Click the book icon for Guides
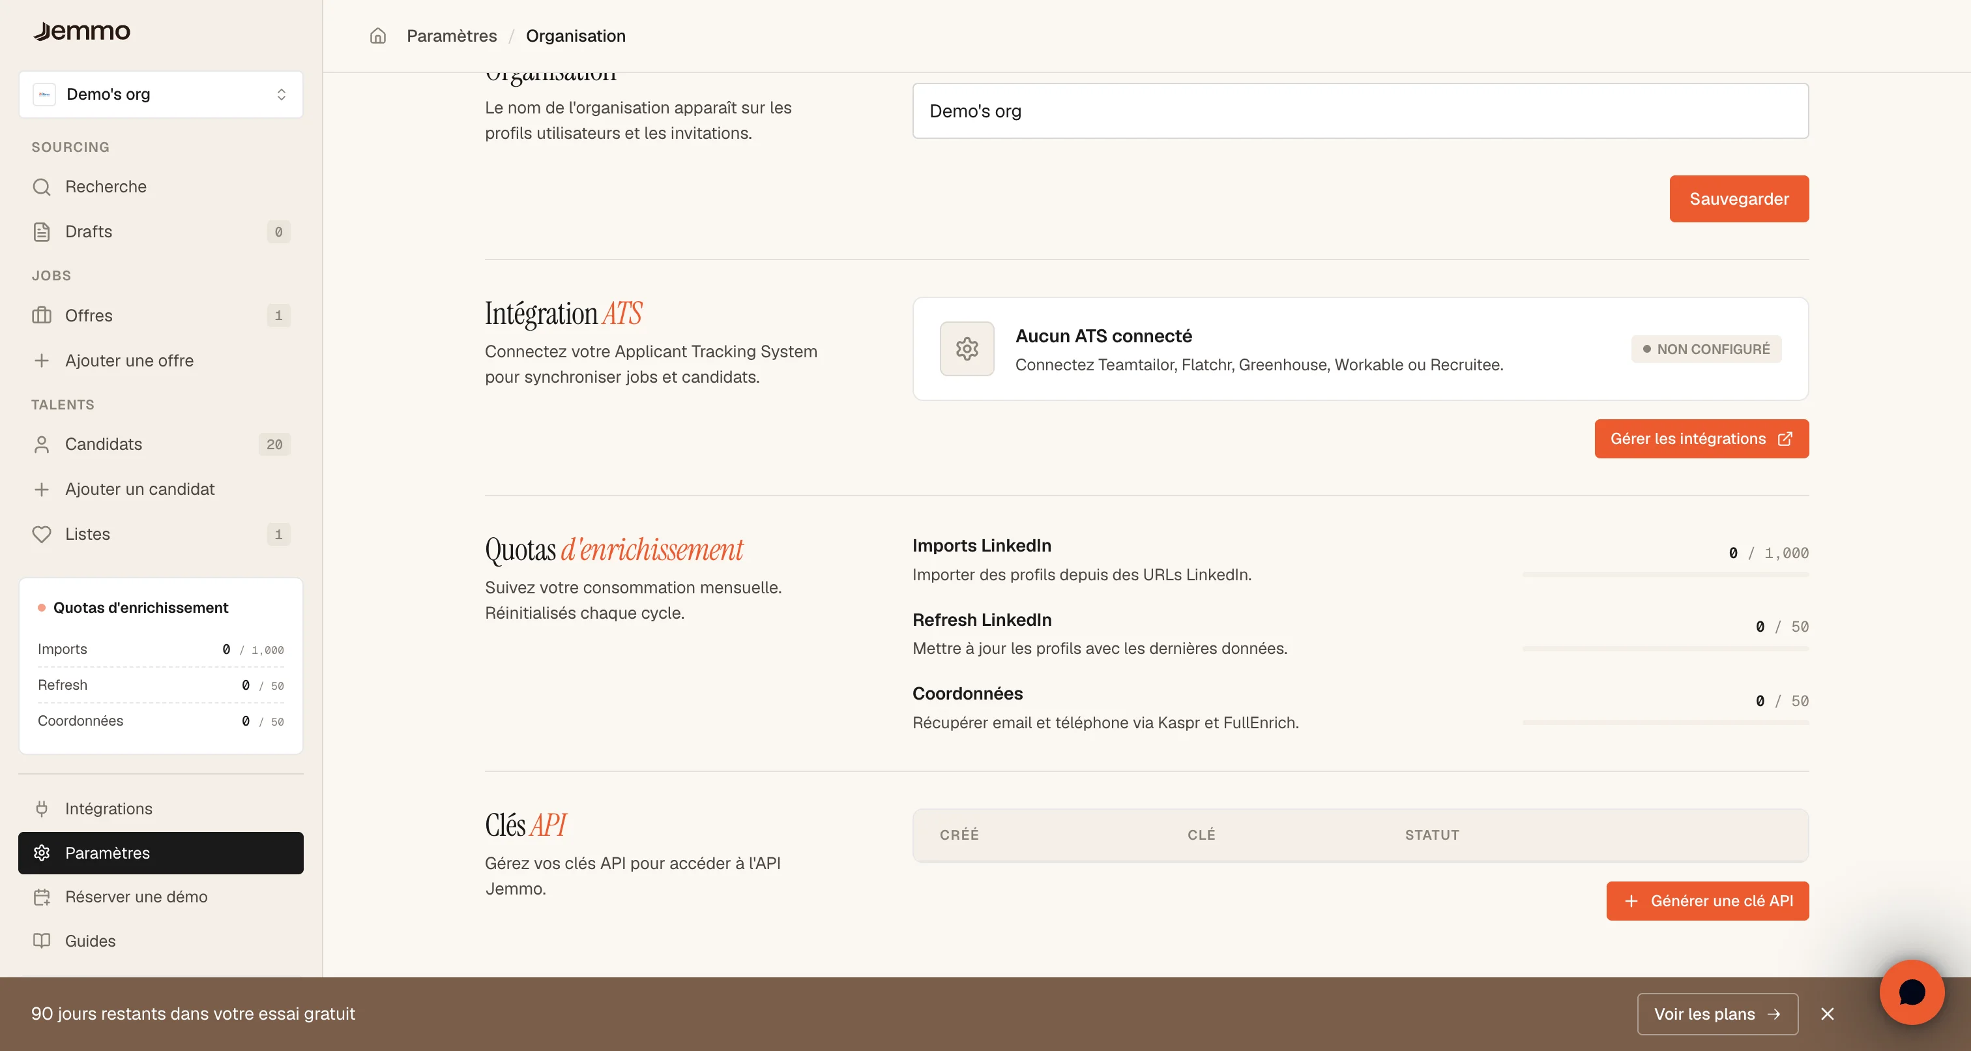1971x1051 pixels. [42, 941]
